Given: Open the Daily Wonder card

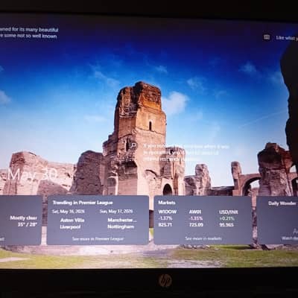Looking at the screenshot, I should 277,220.
